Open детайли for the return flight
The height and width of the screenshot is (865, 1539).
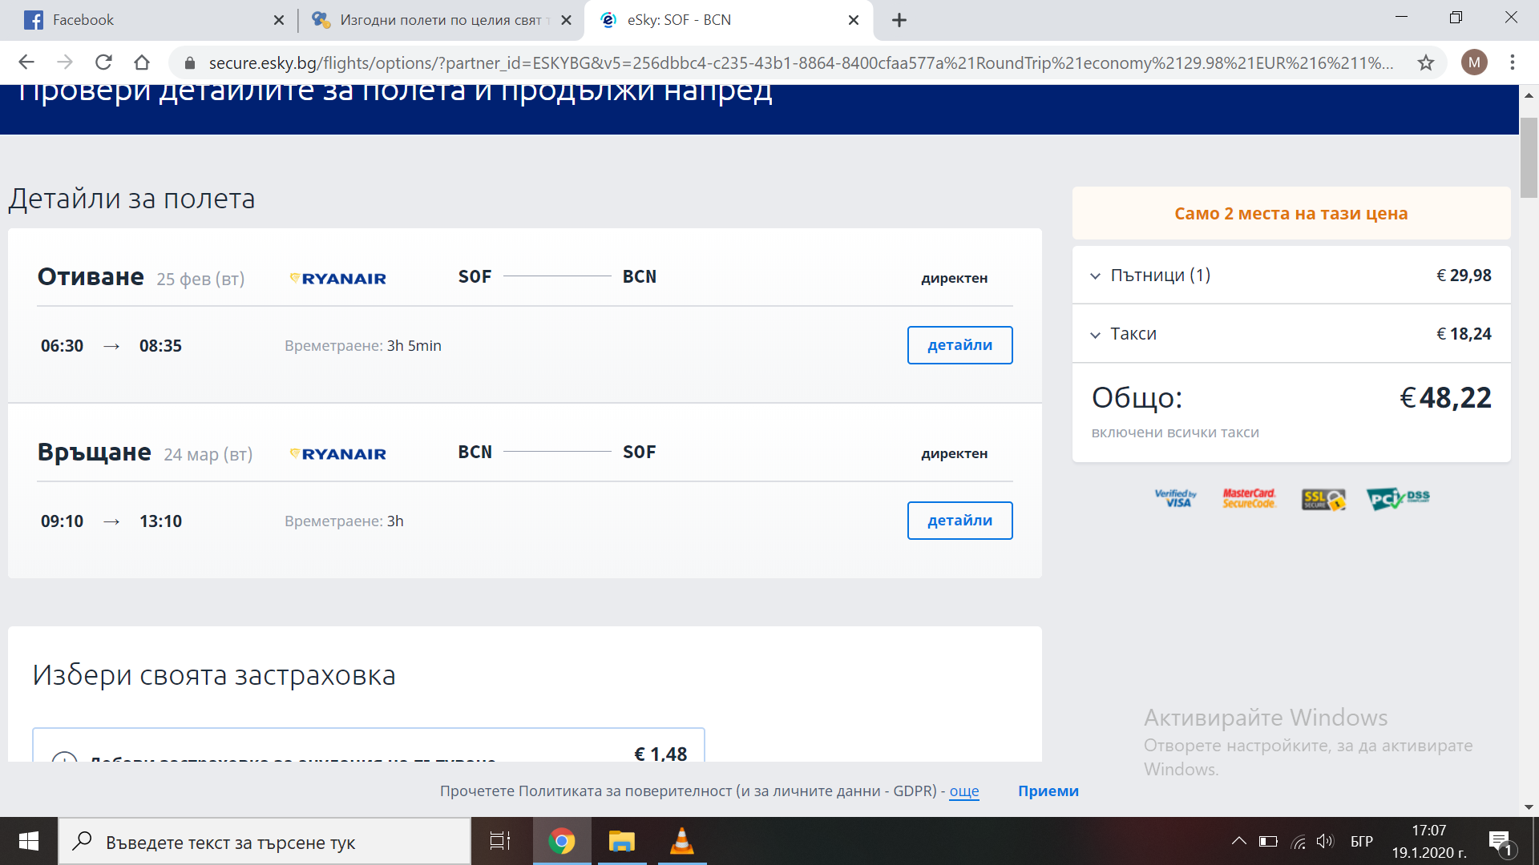(959, 521)
